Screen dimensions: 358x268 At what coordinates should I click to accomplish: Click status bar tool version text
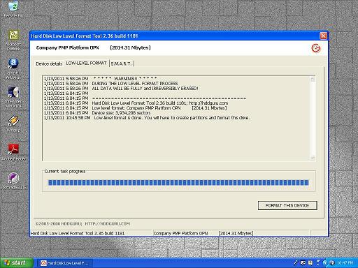point(78,233)
